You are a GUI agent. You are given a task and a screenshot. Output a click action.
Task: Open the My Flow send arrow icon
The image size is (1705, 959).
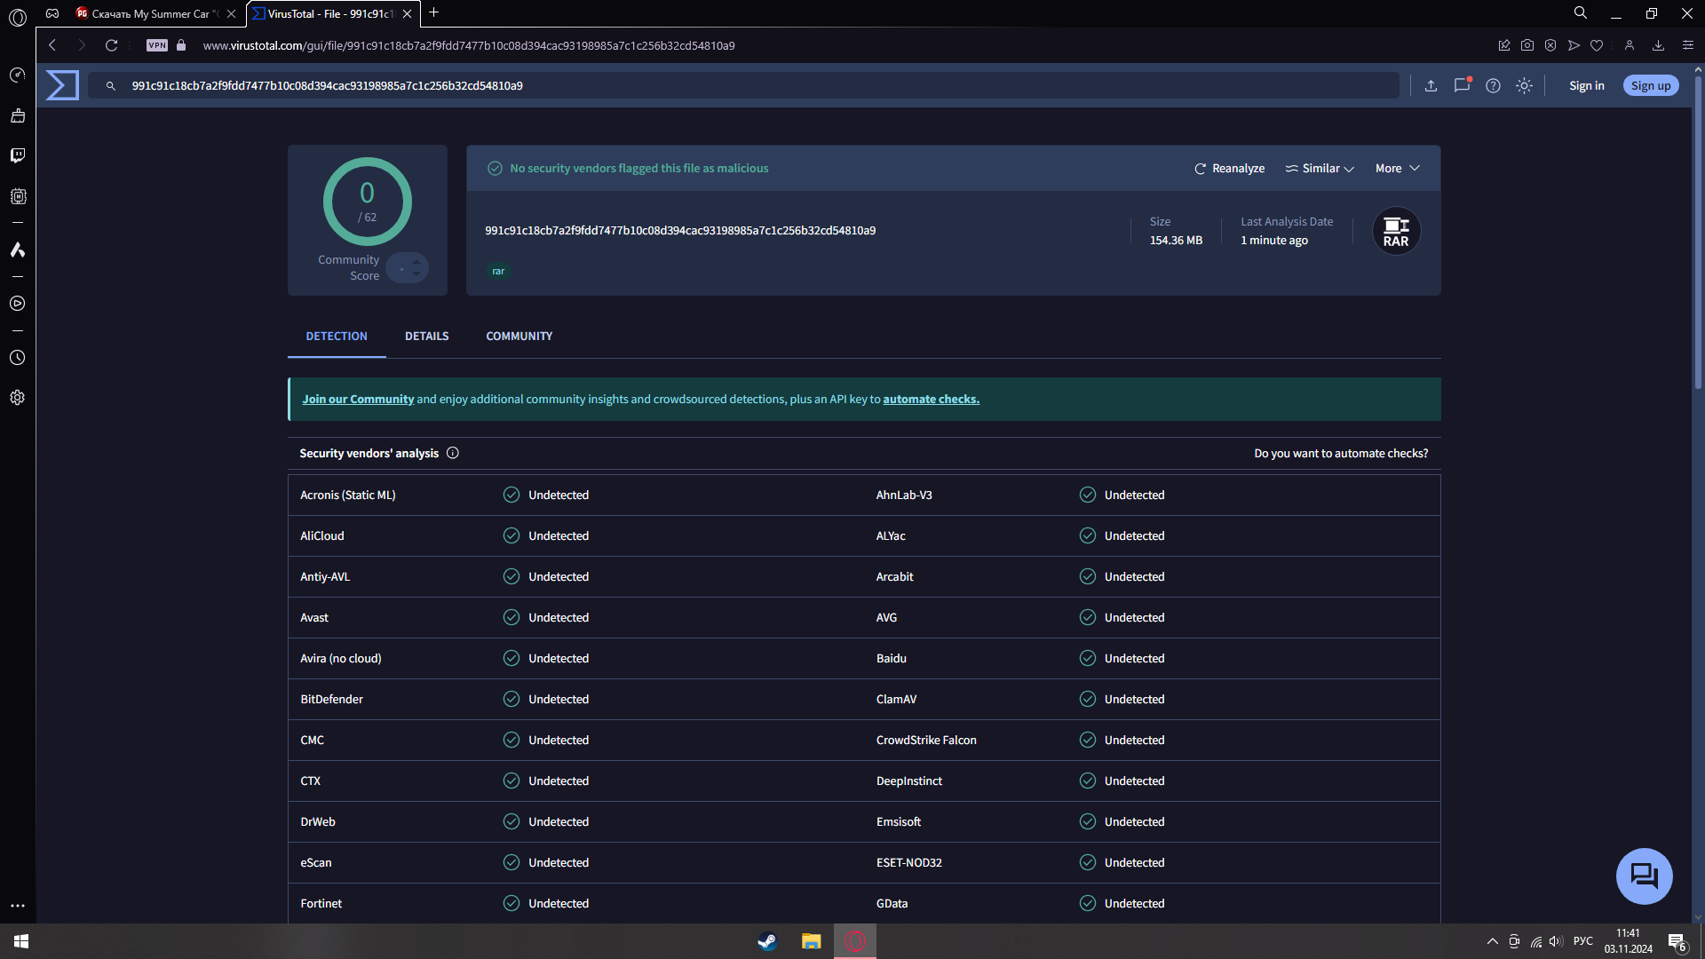(x=1574, y=45)
